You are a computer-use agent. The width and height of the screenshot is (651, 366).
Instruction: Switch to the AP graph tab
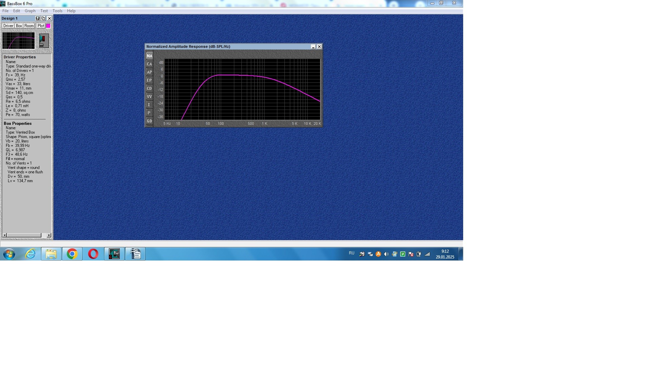pyautogui.click(x=149, y=72)
